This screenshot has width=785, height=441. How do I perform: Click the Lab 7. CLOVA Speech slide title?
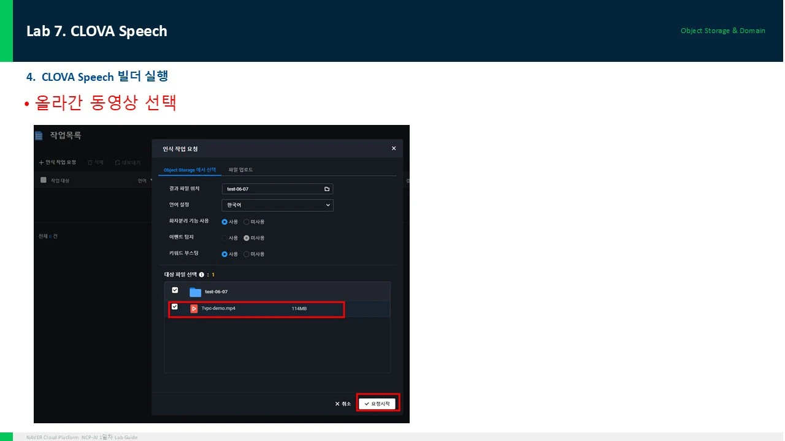97,31
